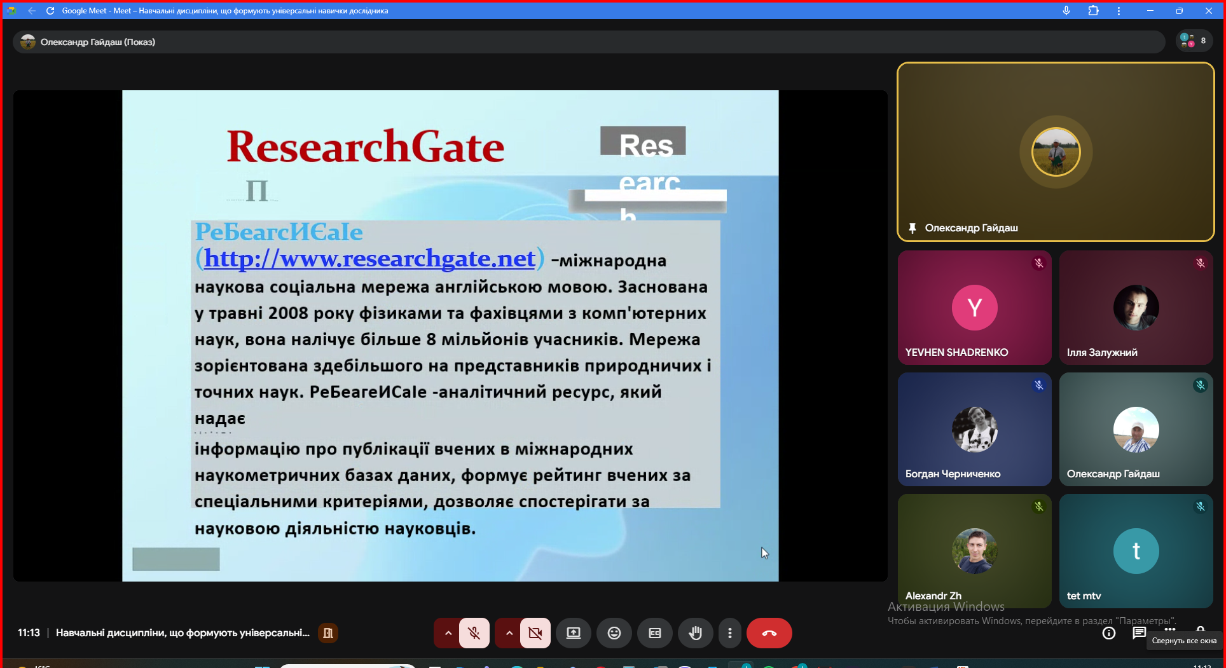This screenshot has height=668, width=1226.
Task: Select the Богдан Черниченко participant tile
Action: click(x=974, y=430)
